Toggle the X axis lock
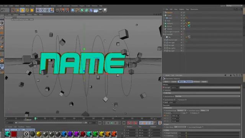Screen dimensions: 245x138 pos(38,10)
